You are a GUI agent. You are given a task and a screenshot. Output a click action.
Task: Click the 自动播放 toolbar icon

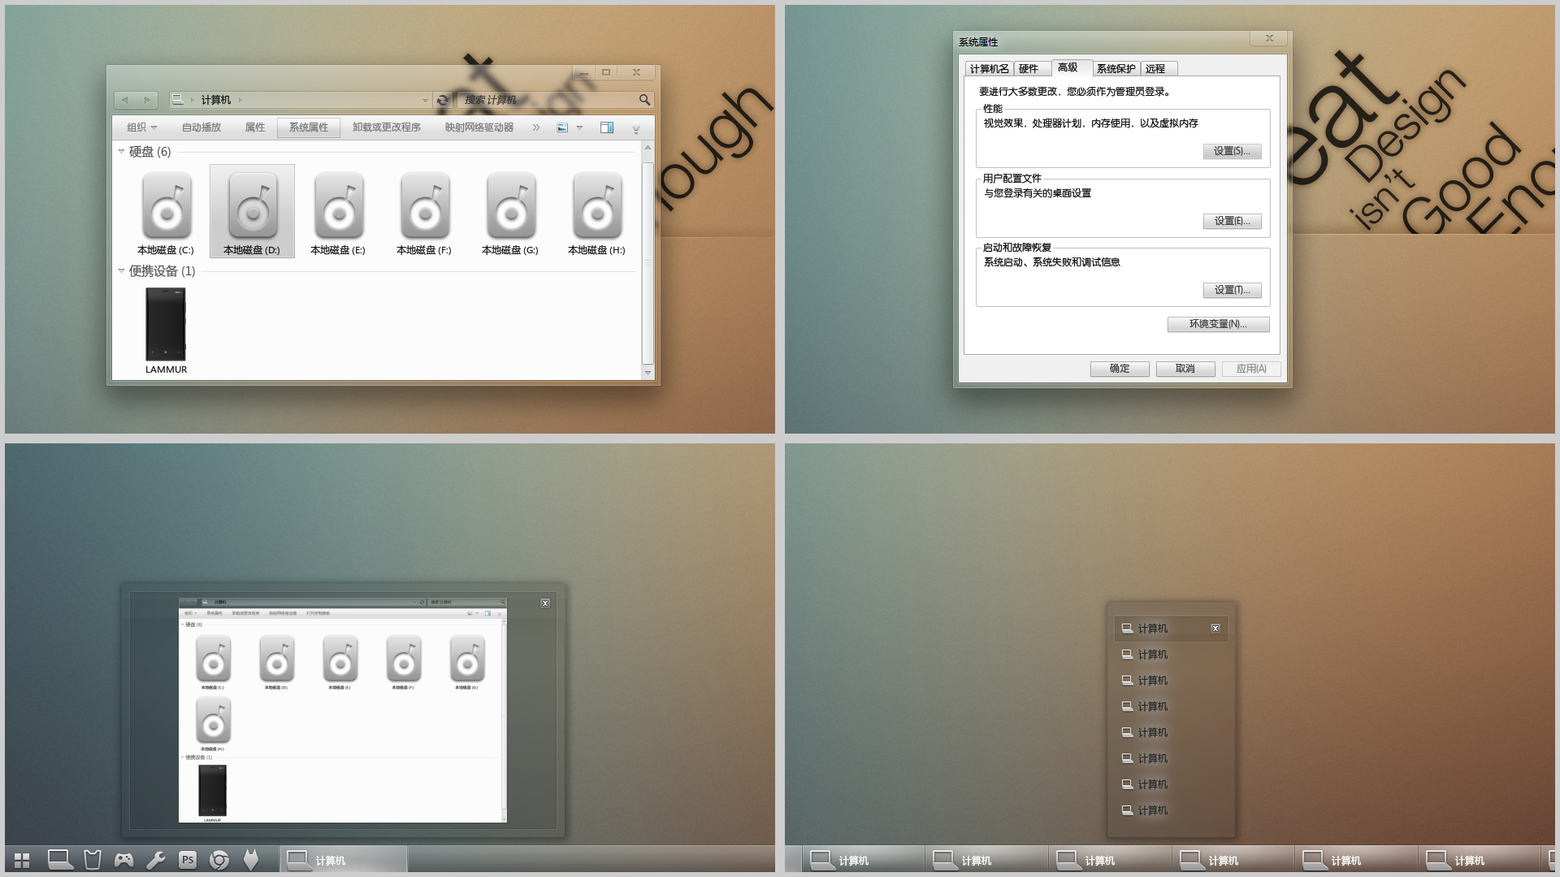coord(202,127)
